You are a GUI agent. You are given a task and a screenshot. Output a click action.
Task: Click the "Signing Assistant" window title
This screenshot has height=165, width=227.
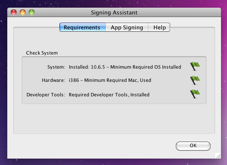point(114,12)
